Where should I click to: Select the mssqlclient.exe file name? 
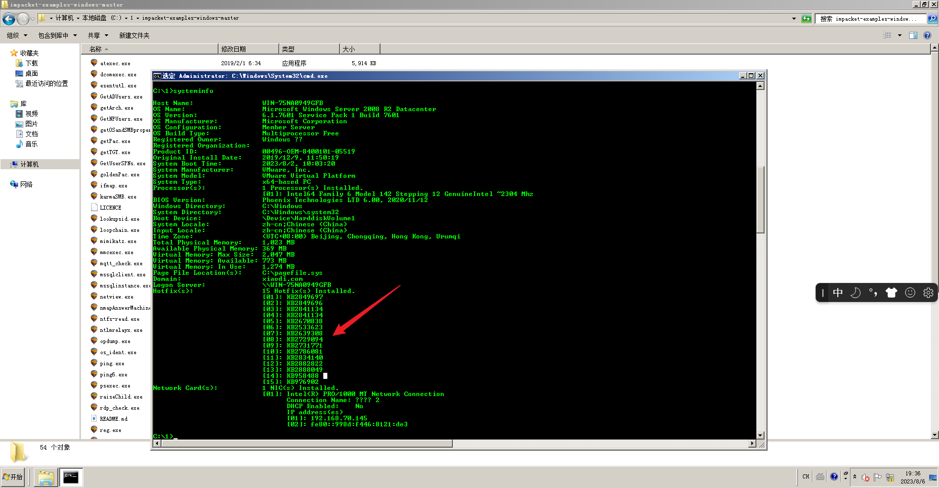[x=122, y=275]
